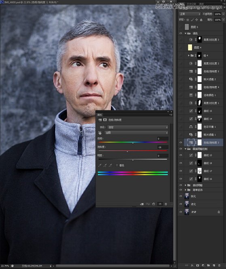
Task: Open the Properties panel flyout menu
Action: [171, 115]
